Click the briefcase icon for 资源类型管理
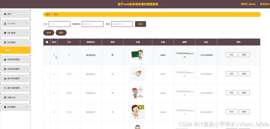 tap(5, 59)
